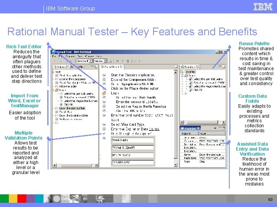
Task: Click step icon beside 'Enter the Expiration Date'
Action: tap(104, 129)
